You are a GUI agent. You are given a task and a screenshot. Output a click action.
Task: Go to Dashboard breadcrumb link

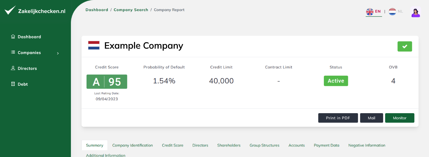pyautogui.click(x=97, y=10)
